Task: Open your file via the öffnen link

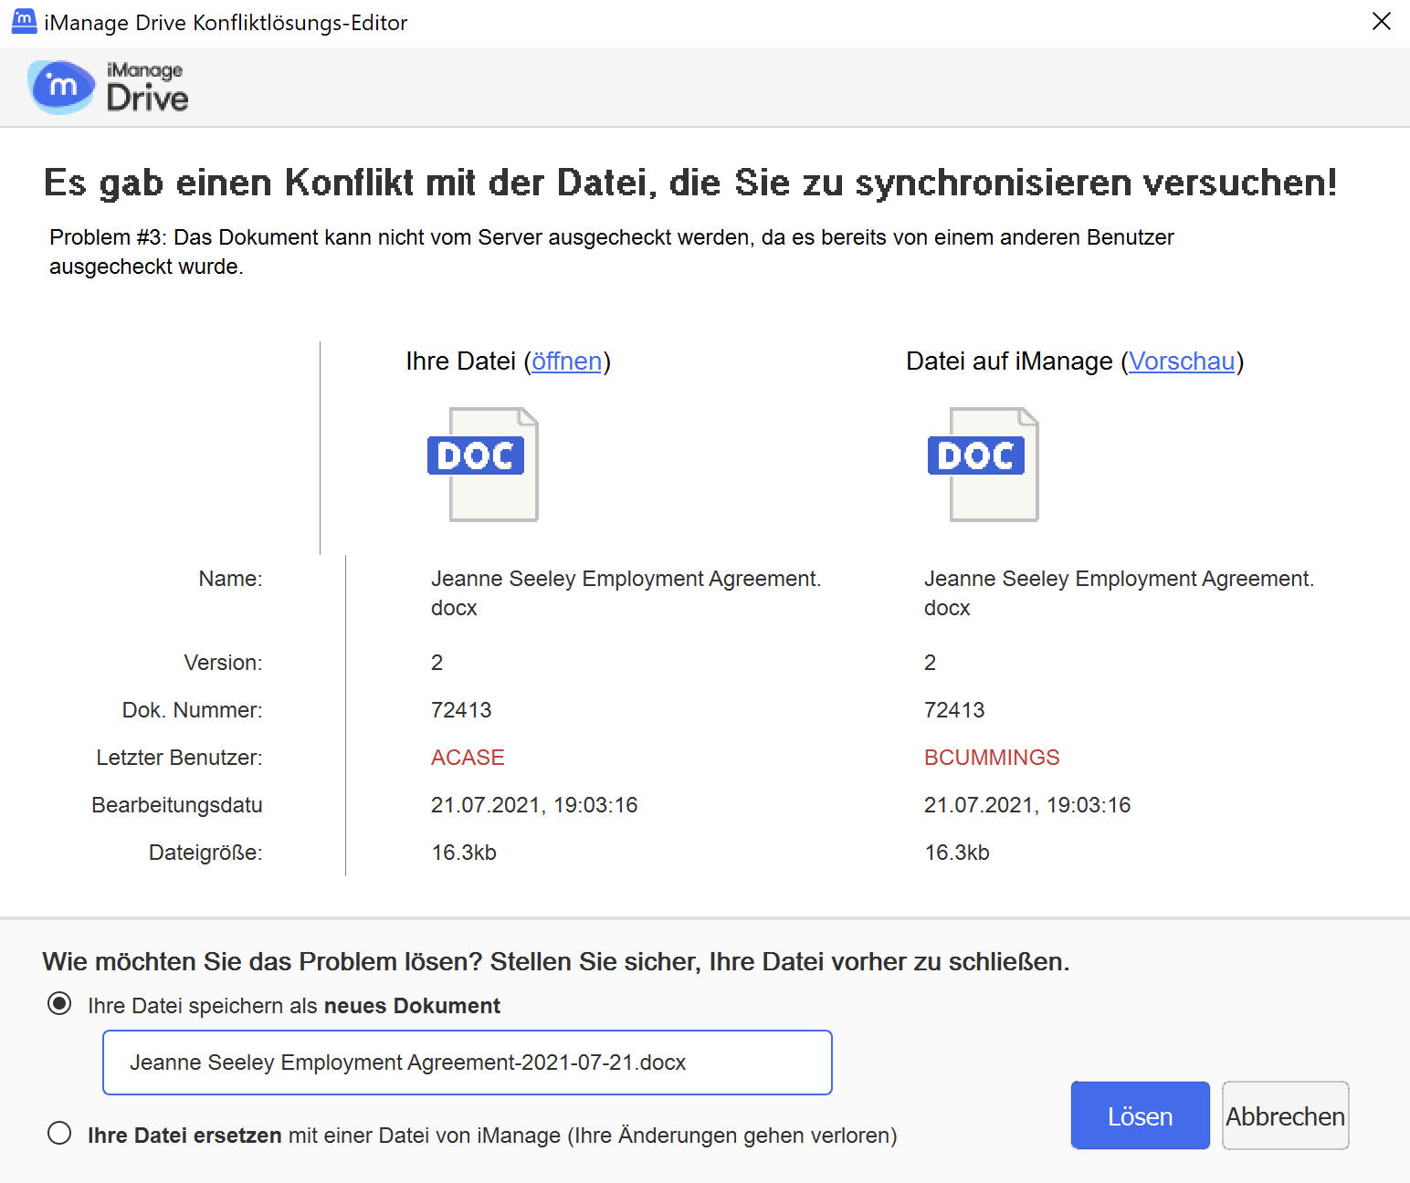Action: point(566,361)
